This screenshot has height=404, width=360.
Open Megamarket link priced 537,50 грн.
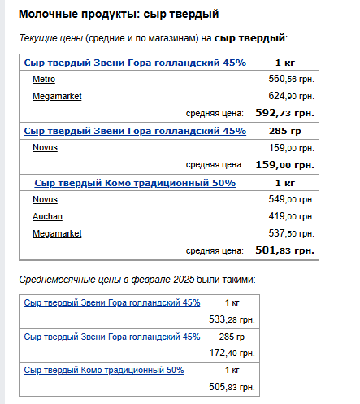point(57,233)
